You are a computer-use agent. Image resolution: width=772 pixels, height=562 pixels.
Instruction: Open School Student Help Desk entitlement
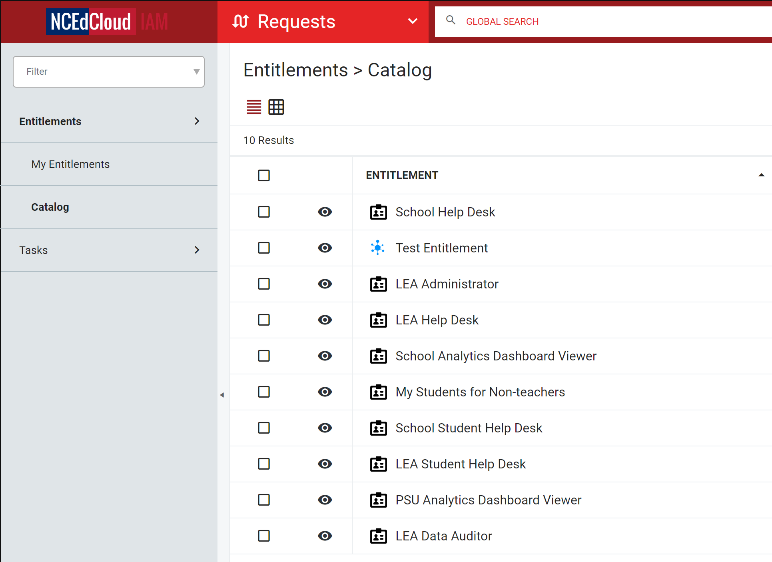(469, 428)
